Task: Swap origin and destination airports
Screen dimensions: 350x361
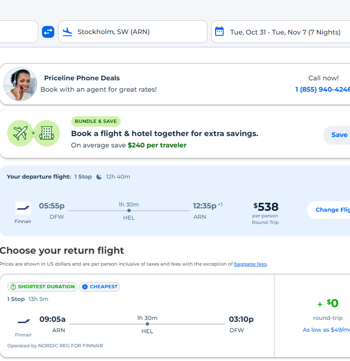Action: pos(48,32)
